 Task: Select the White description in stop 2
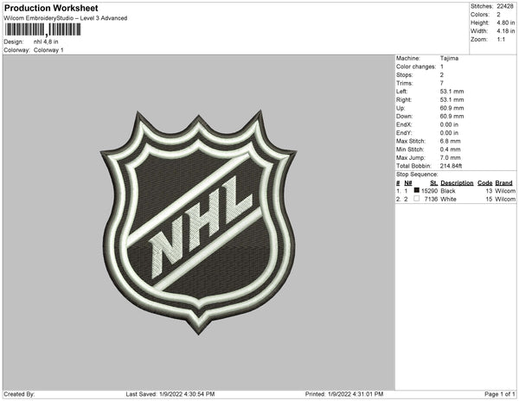[x=448, y=199]
